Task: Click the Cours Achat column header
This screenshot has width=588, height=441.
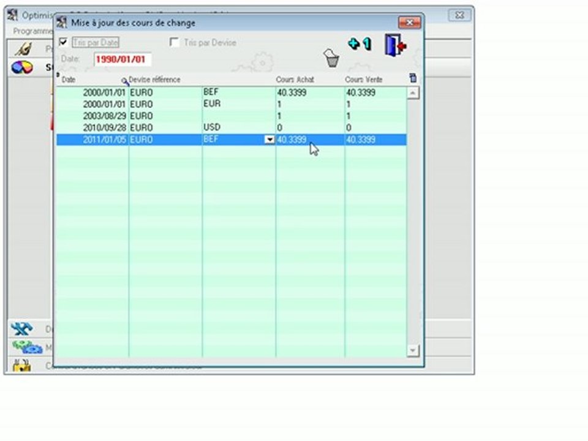Action: tap(295, 80)
